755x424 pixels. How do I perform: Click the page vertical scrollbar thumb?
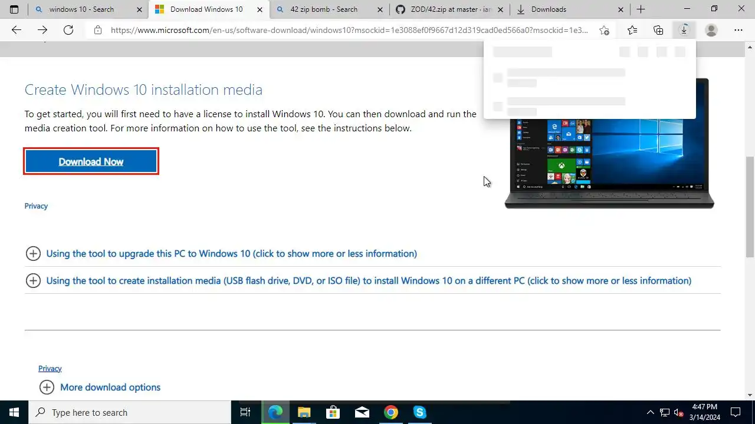pyautogui.click(x=750, y=207)
